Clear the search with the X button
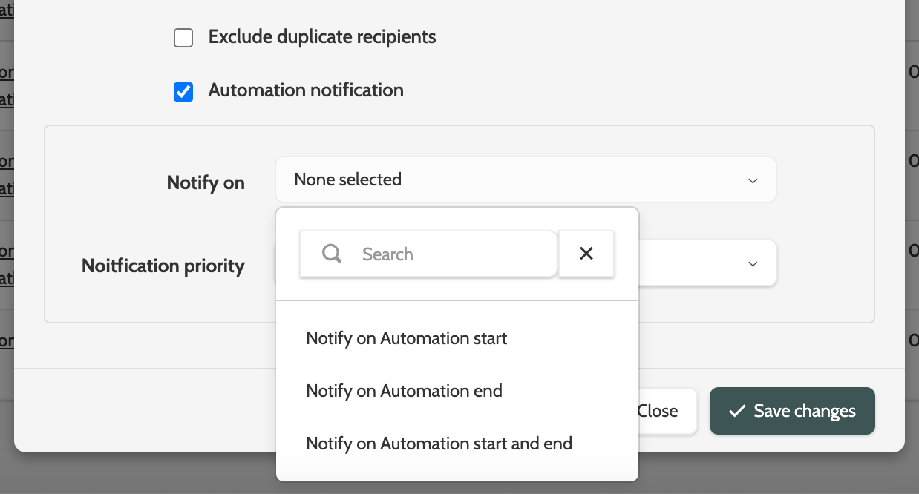The height and width of the screenshot is (494, 919). [x=586, y=254]
